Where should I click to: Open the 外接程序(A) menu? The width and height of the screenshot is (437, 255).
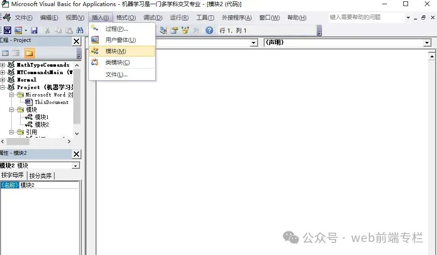[236, 18]
